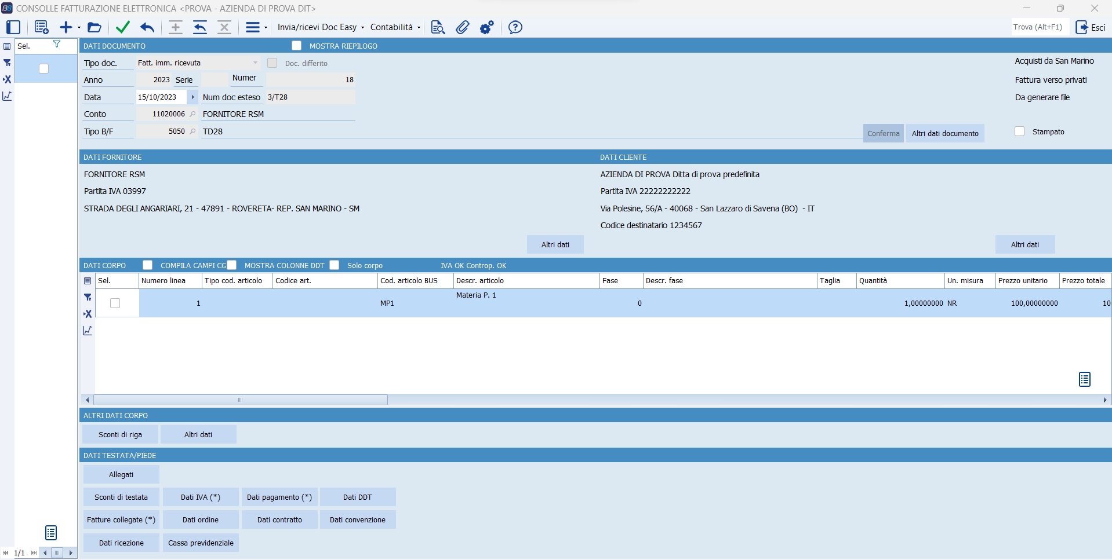Enable the MOSTRA RIEPILOGO checkbox

point(297,46)
